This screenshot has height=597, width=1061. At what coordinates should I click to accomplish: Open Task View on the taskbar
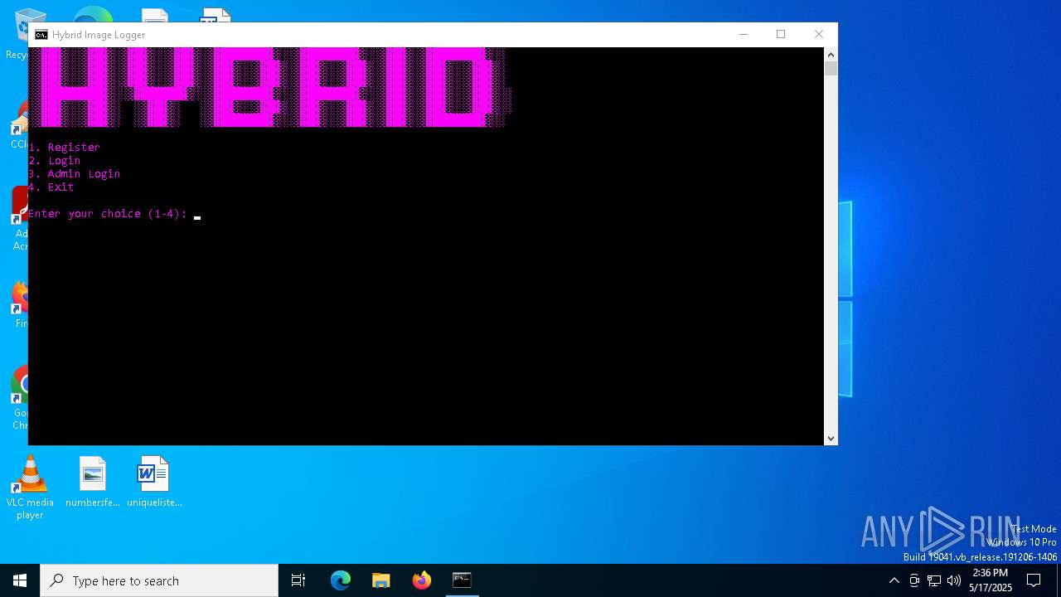click(x=298, y=580)
